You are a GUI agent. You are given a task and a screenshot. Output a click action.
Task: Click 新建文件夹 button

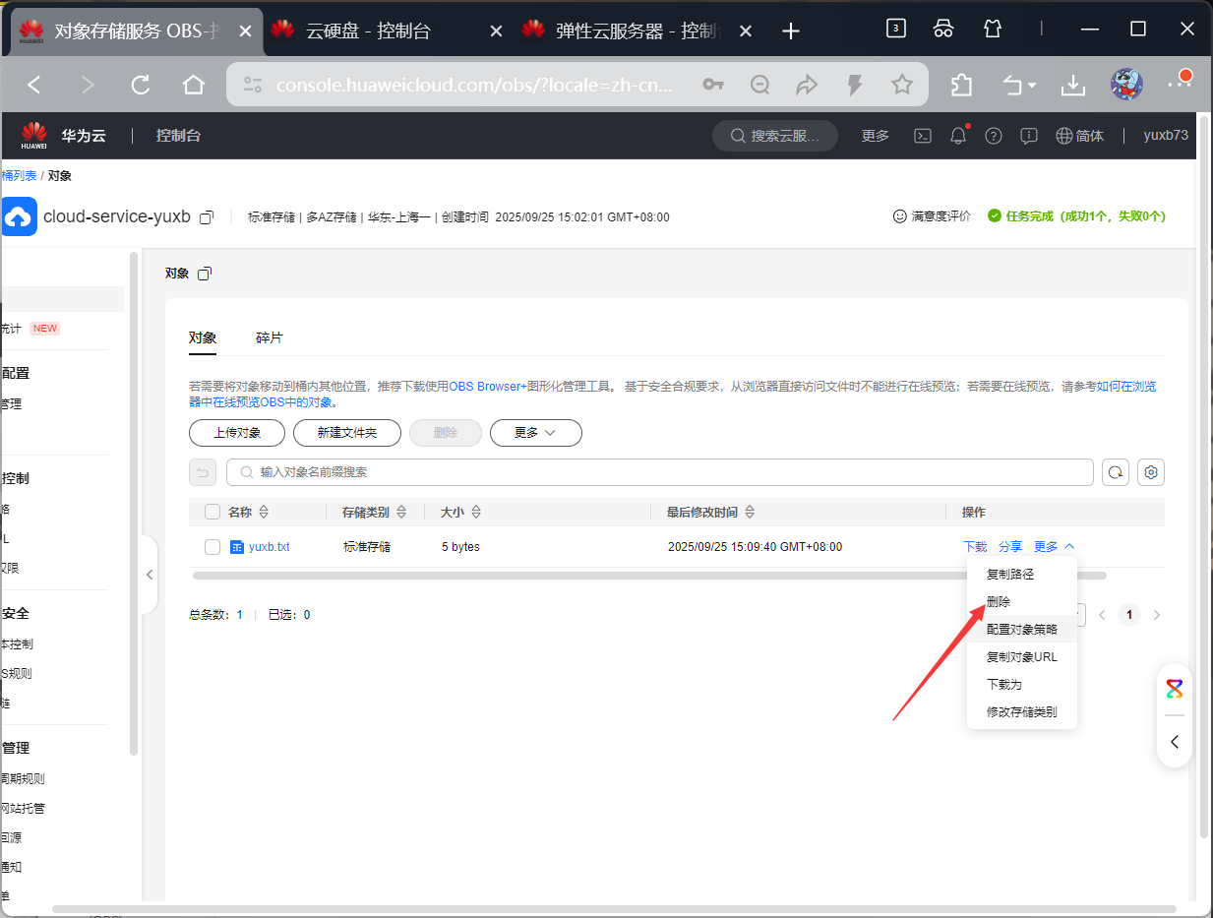[x=347, y=433]
